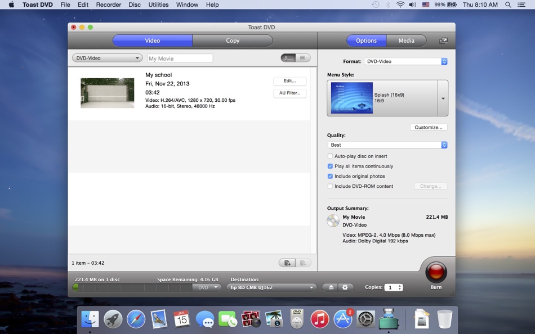This screenshot has height=334, width=535.
Task: Click the Edit... button for My school
Action: point(289,81)
